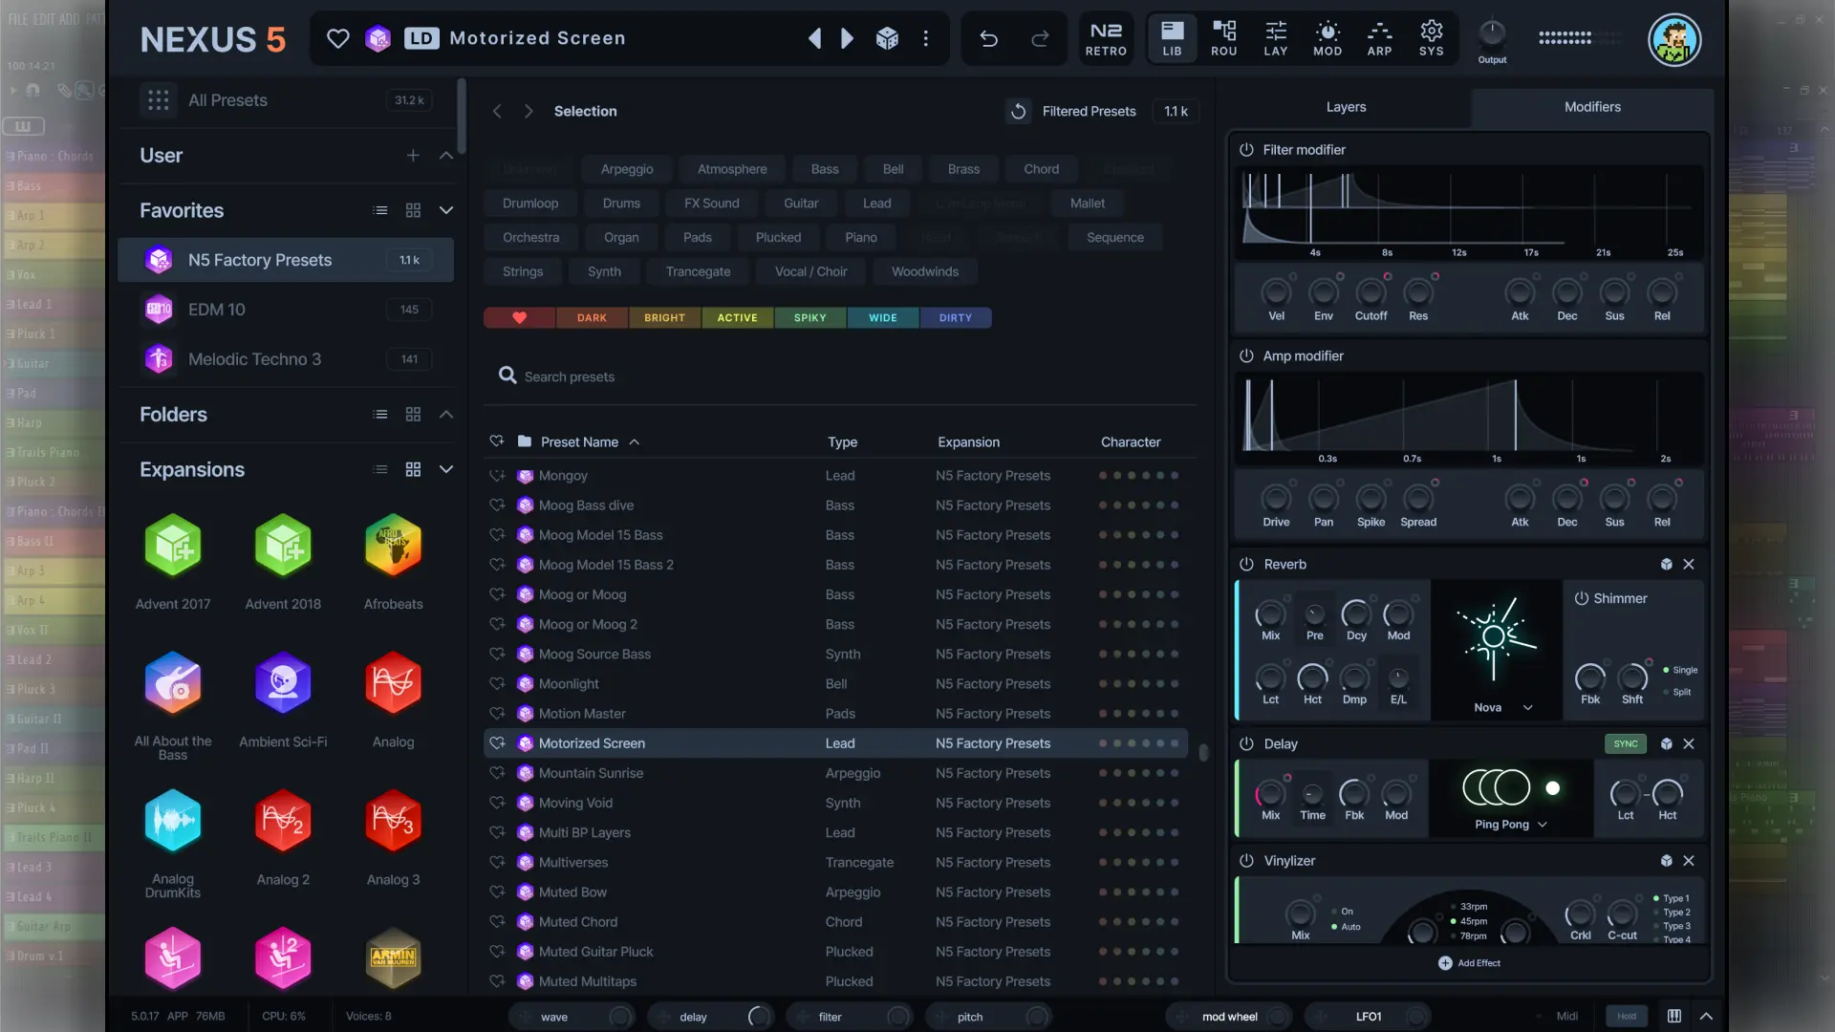
Task: Switch to the Modifiers tab
Action: pyautogui.click(x=1592, y=107)
